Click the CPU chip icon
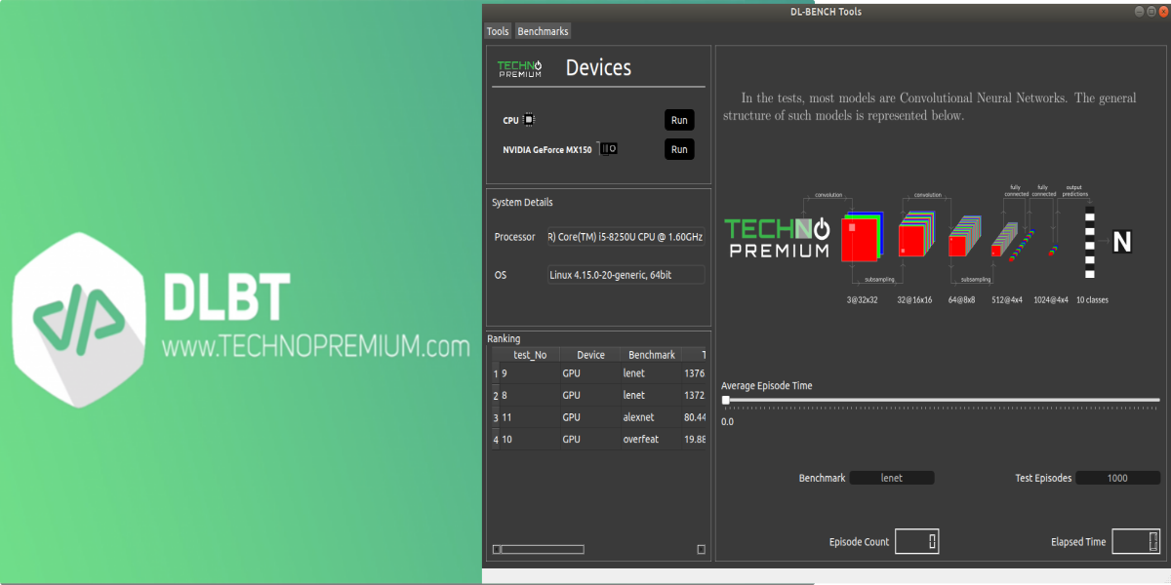Image resolution: width=1171 pixels, height=585 pixels. 529,120
